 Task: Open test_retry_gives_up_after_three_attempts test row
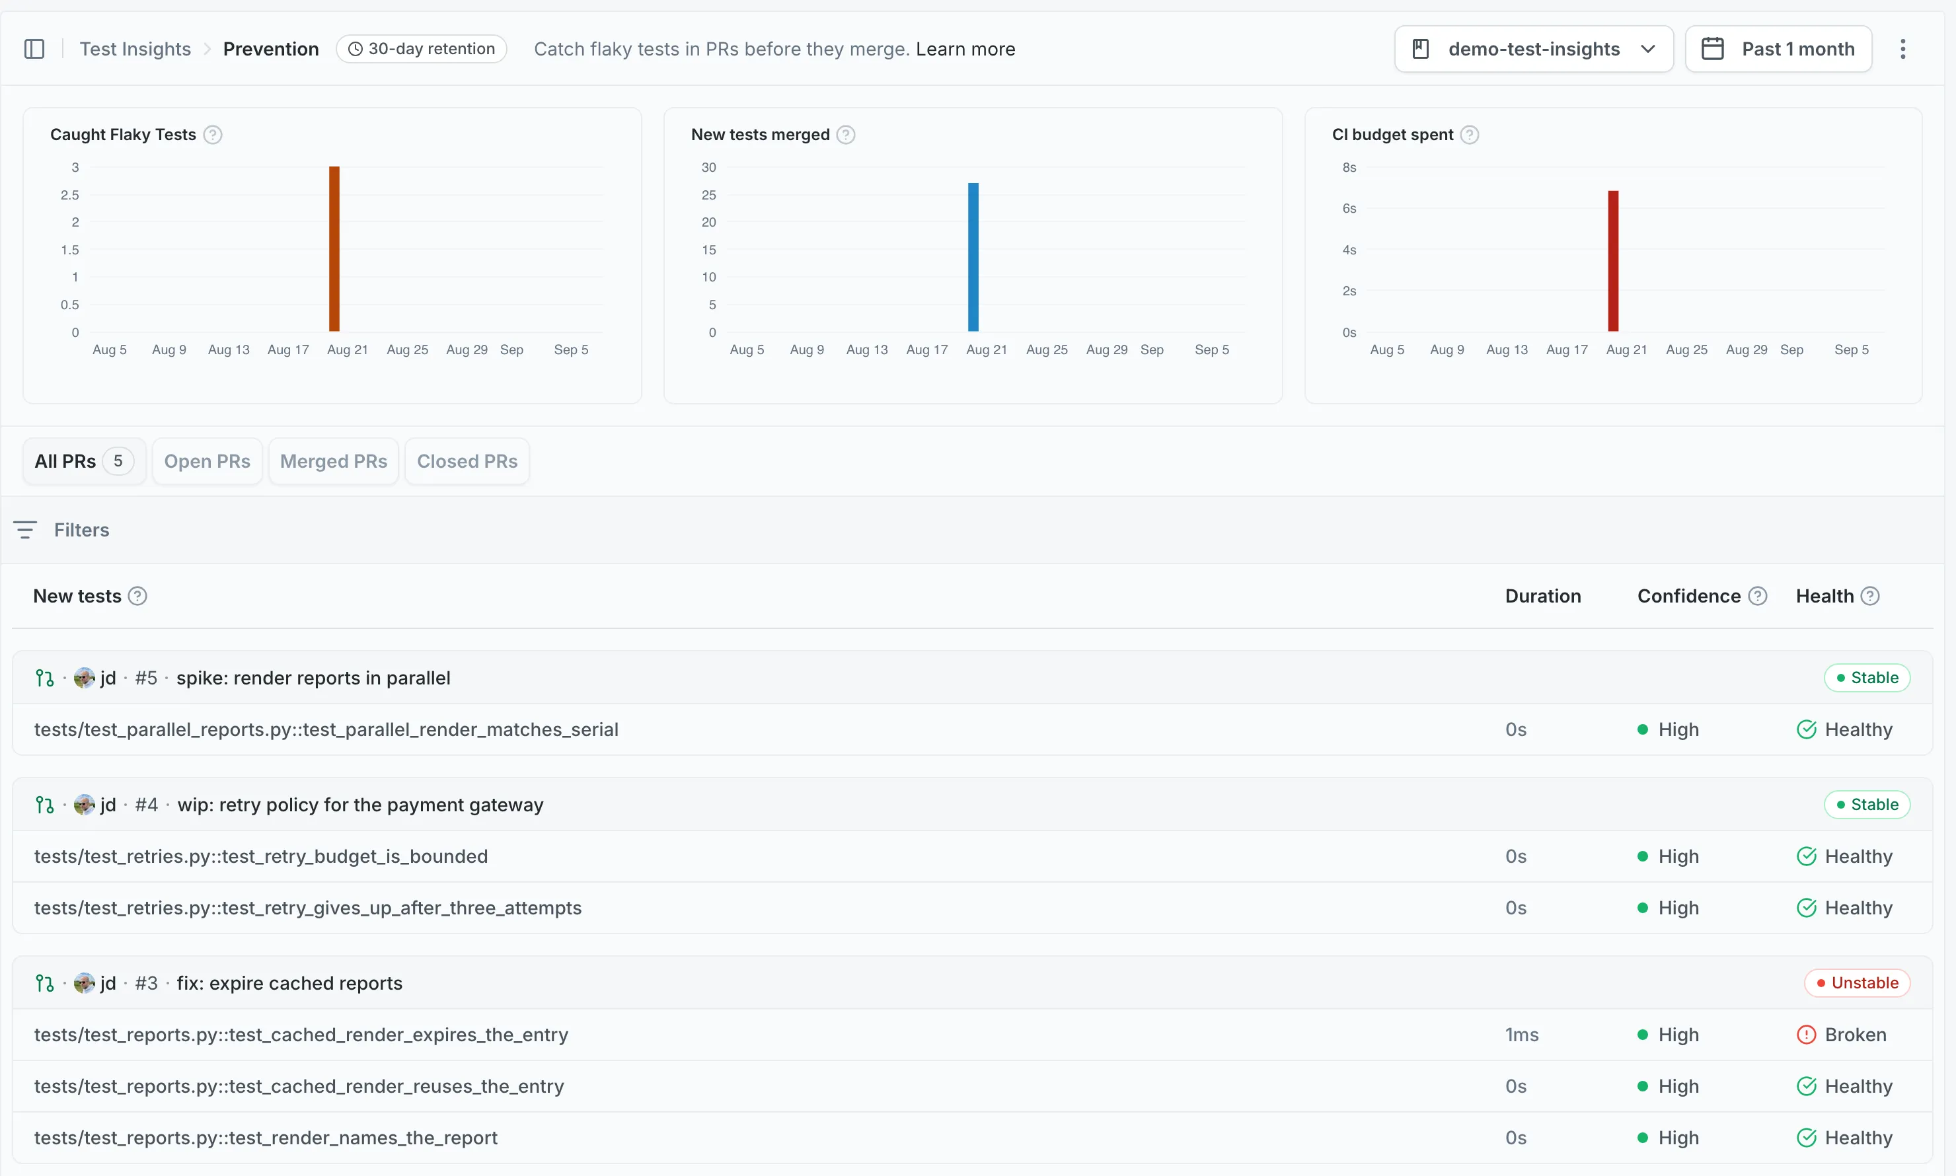pyautogui.click(x=973, y=908)
